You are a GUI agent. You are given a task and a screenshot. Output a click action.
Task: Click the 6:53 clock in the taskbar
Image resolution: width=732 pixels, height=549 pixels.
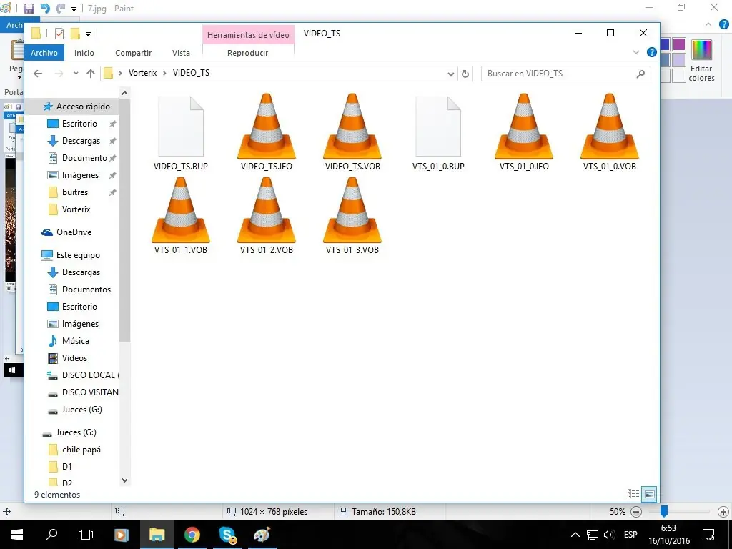click(669, 528)
